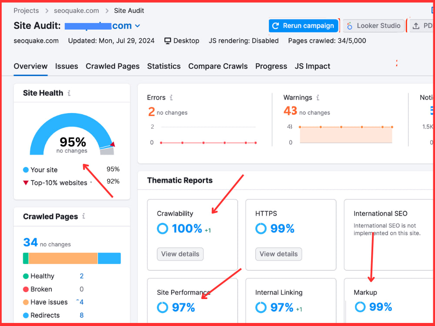Click the Top-10% websites red triangle marker
This screenshot has height=326, width=435.
coord(26,183)
